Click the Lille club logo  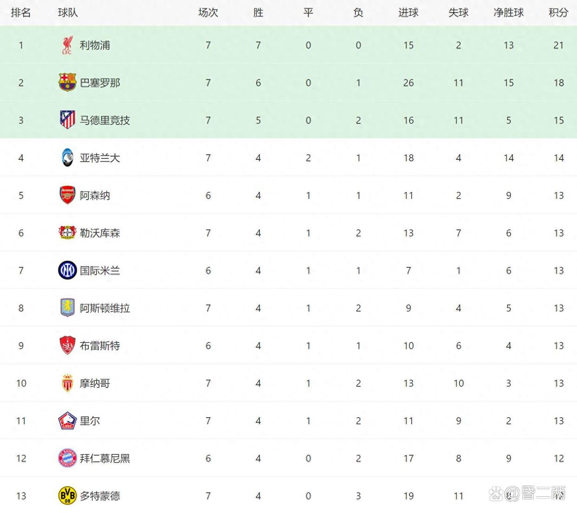(x=67, y=421)
